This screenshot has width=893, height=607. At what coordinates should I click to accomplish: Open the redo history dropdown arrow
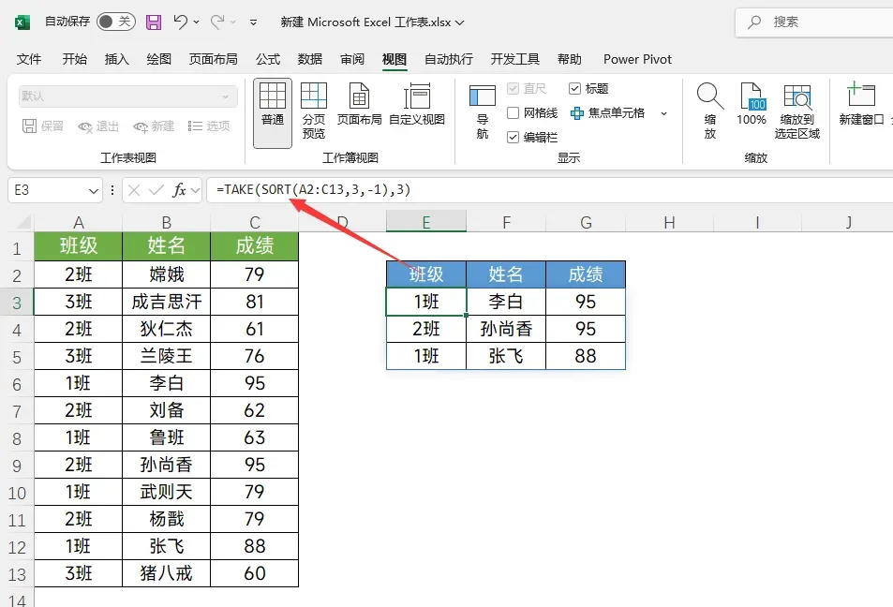233,22
